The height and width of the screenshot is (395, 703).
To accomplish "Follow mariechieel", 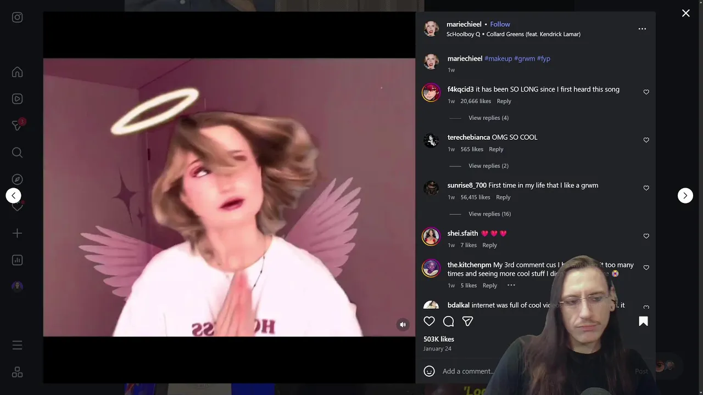I will [500, 24].
